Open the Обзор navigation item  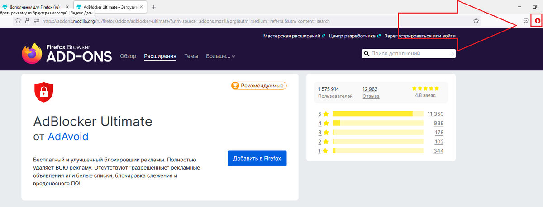(128, 56)
